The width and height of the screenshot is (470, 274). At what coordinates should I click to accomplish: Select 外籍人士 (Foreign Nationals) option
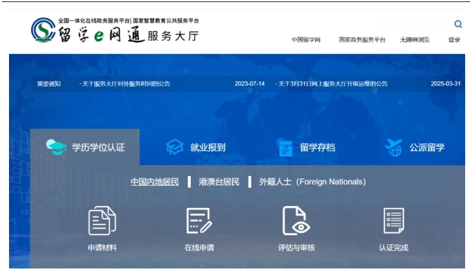coord(312,182)
